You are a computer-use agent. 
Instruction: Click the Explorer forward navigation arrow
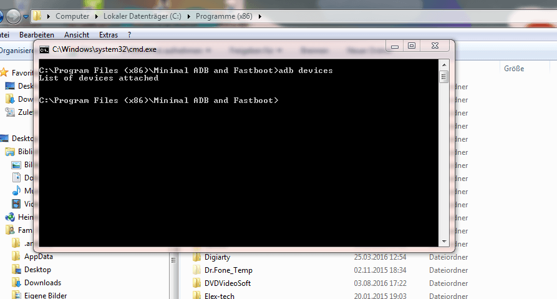coord(13,16)
